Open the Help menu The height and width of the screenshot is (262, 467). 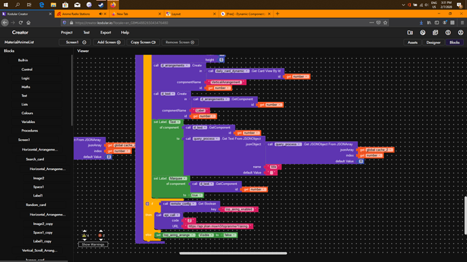point(125,32)
